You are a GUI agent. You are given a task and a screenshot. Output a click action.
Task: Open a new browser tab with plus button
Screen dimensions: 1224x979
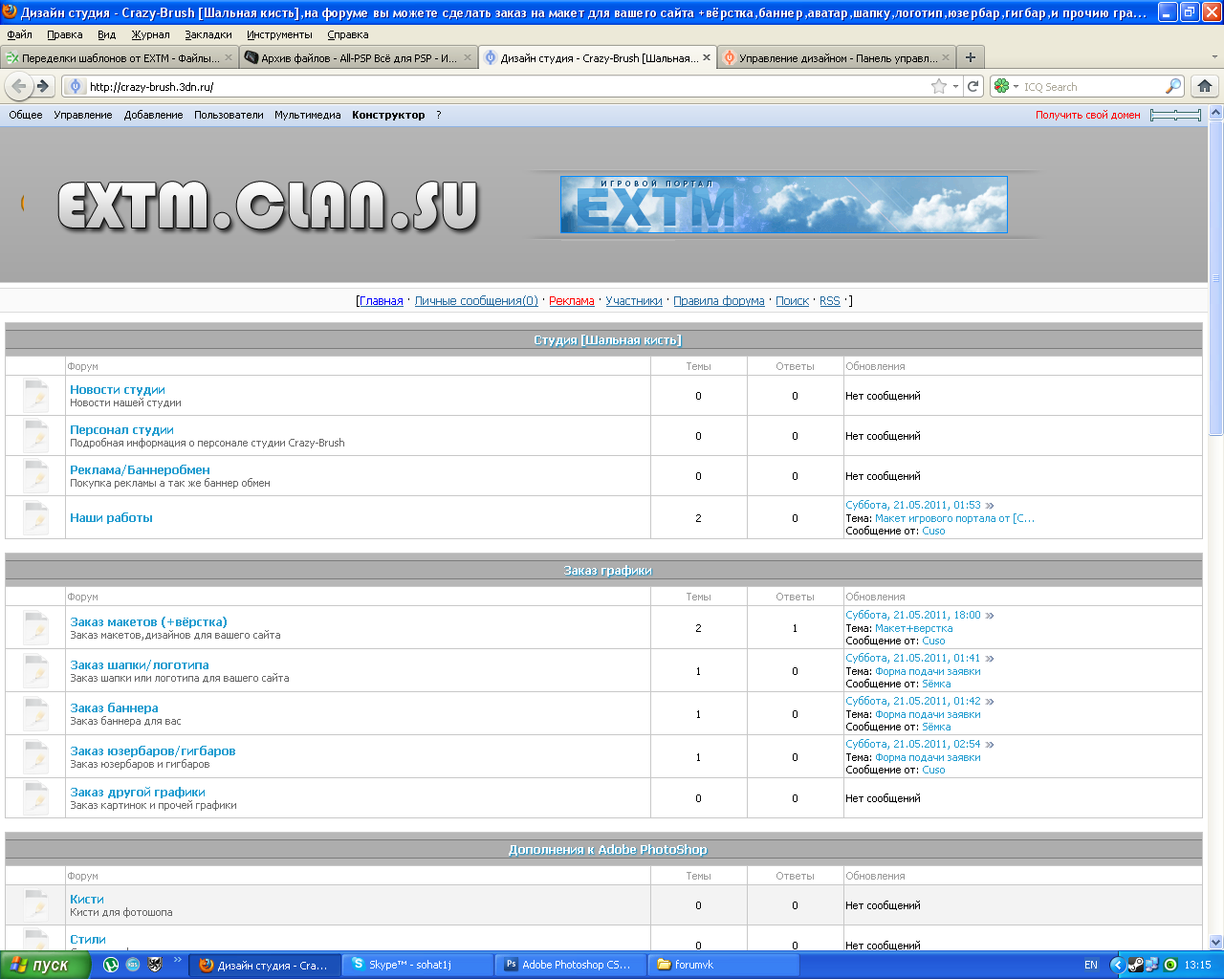pos(971,57)
